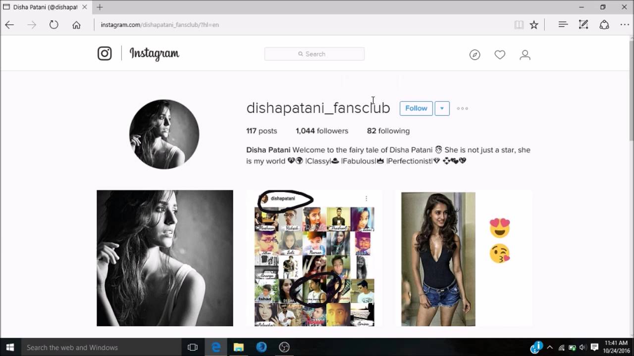The image size is (634, 356).
Task: Open the Action Center notifications icon
Action: pyautogui.click(x=594, y=347)
